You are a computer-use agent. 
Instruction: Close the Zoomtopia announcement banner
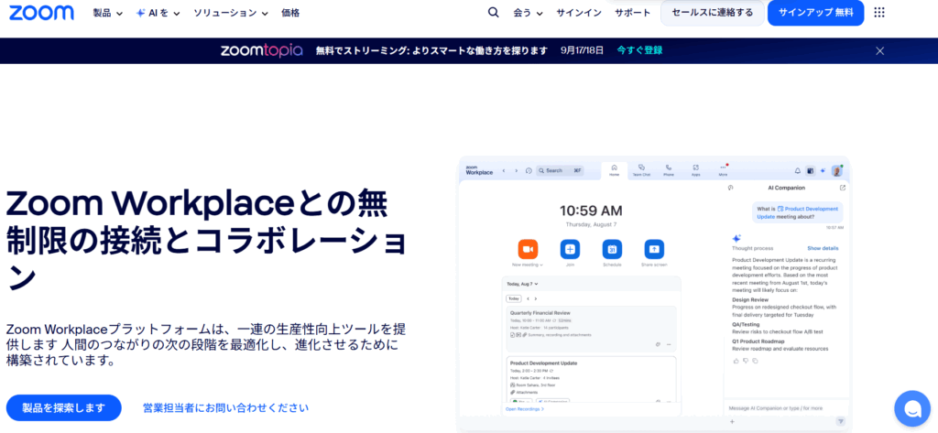[879, 50]
